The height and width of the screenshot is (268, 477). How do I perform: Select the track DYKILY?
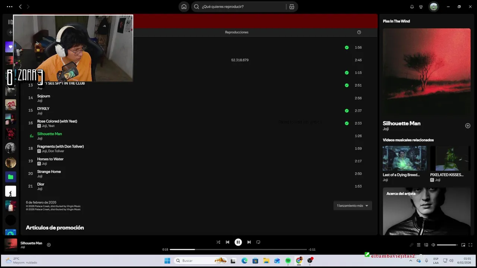click(43, 109)
